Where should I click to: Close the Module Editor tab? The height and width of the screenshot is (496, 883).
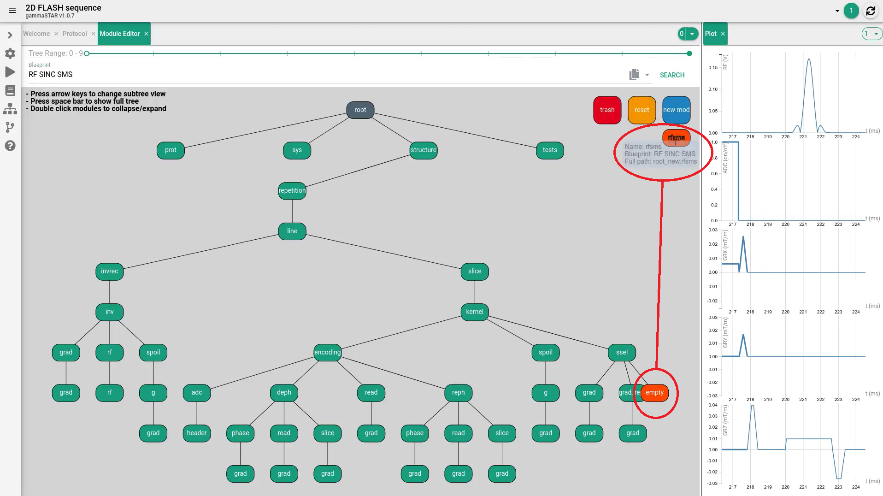146,34
